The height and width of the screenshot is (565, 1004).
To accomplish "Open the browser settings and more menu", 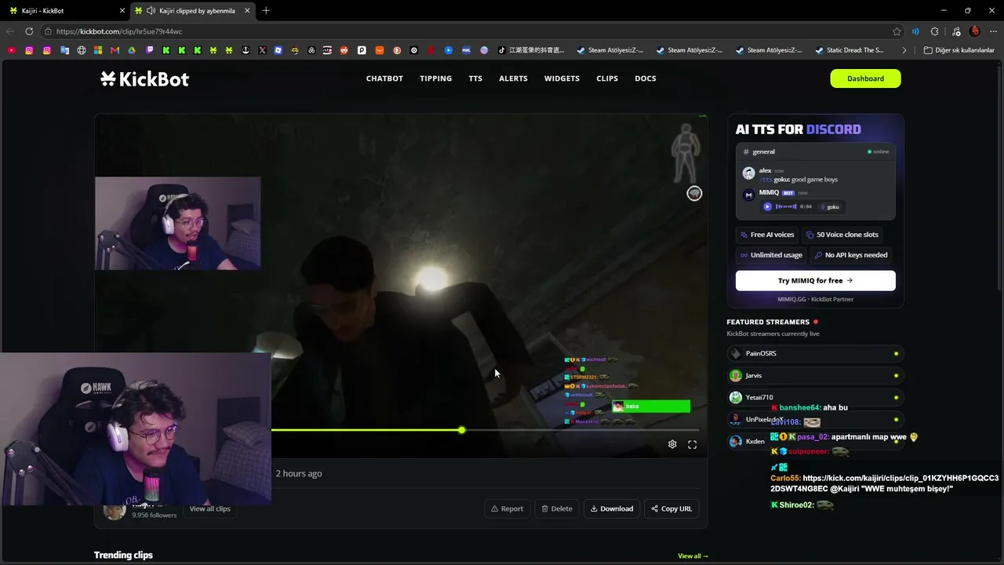I will [x=992, y=31].
